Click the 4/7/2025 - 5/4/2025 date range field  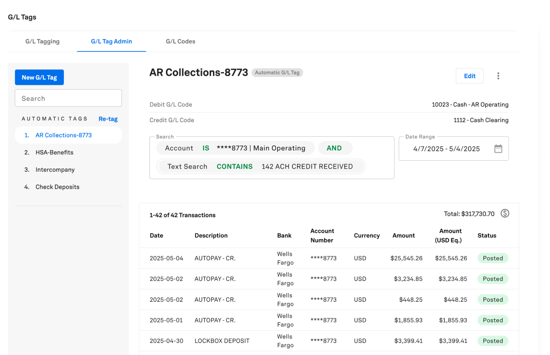click(x=446, y=149)
